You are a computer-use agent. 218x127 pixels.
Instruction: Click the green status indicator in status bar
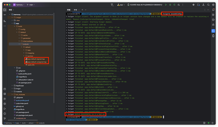pos(209,123)
